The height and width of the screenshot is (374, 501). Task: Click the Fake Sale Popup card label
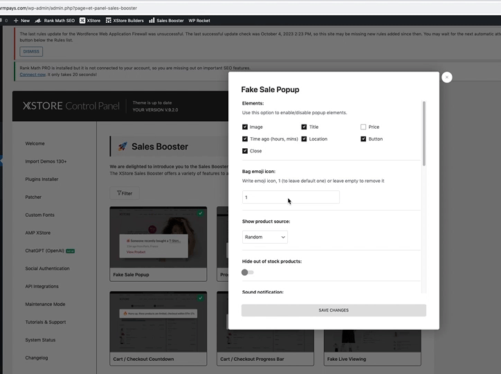[131, 274]
